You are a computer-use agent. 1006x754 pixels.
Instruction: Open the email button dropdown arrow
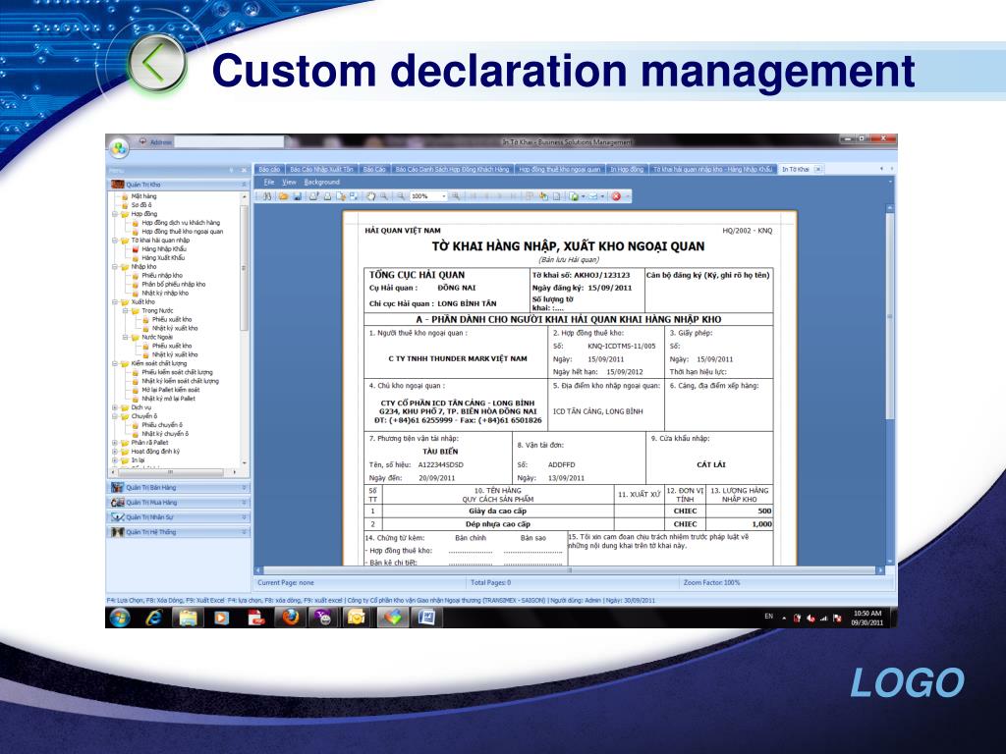pos(602,196)
